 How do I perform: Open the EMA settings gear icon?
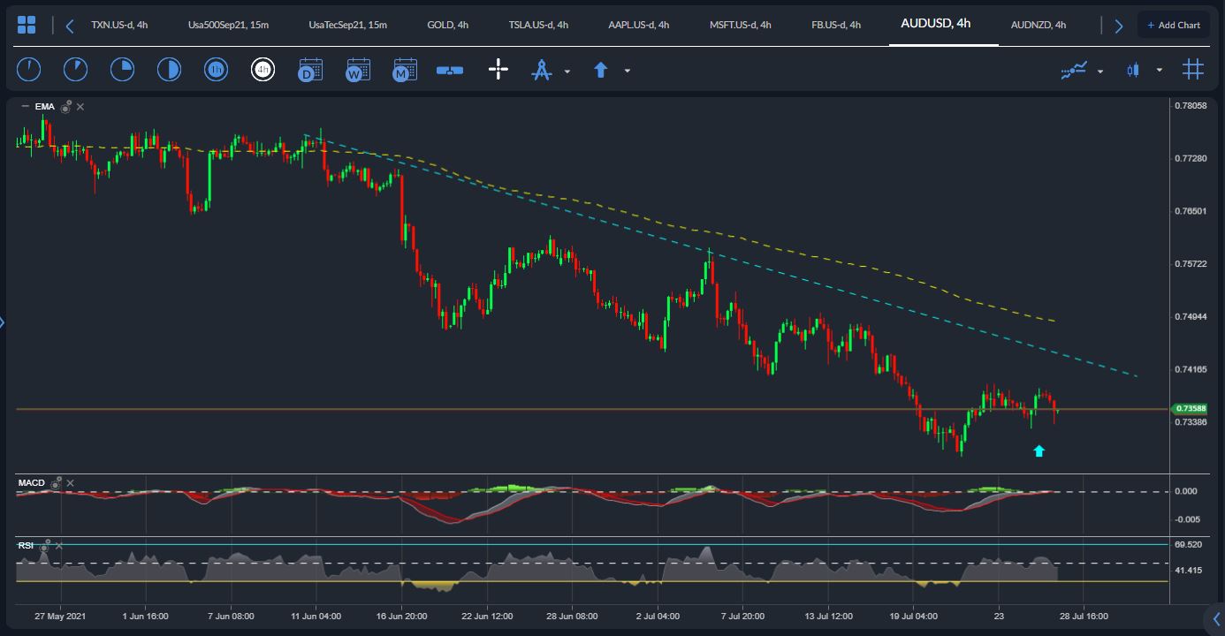65,106
